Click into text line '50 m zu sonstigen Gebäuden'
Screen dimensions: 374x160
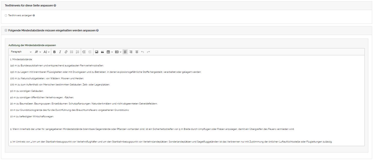coord(27,91)
